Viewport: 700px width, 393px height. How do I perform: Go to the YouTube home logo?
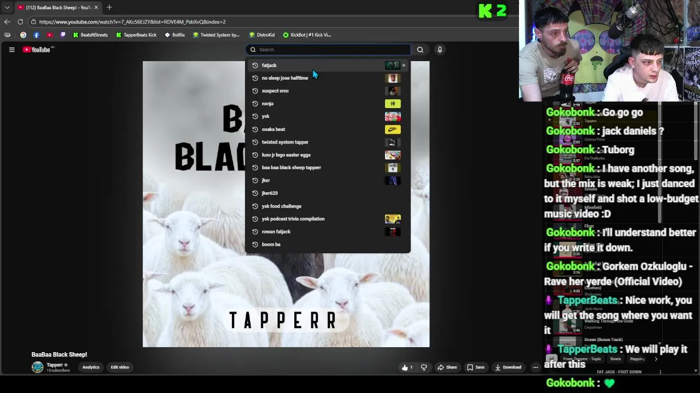pos(37,50)
